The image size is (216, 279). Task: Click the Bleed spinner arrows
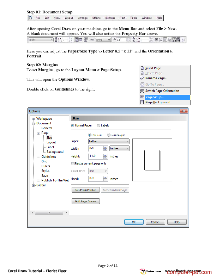click(105, 179)
